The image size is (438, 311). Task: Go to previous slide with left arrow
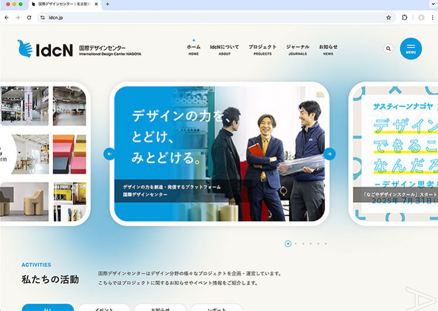109,154
